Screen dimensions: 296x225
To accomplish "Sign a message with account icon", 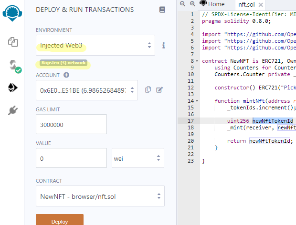I will [159, 90].
